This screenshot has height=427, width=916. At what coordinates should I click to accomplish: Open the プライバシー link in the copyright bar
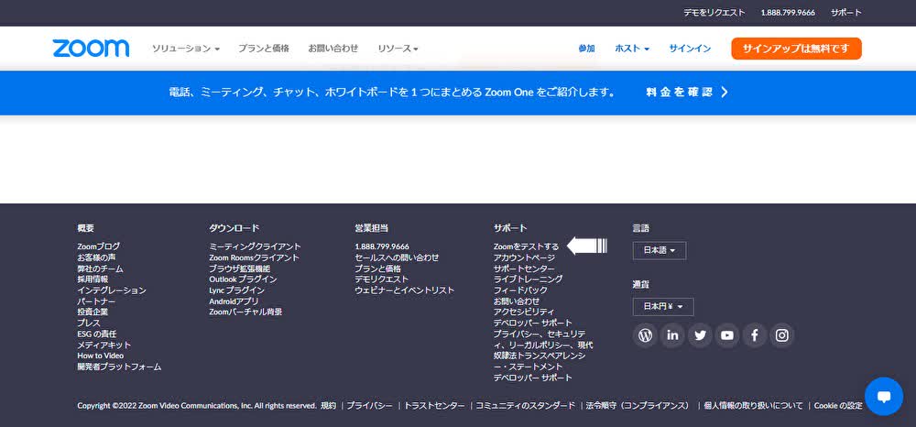point(369,405)
